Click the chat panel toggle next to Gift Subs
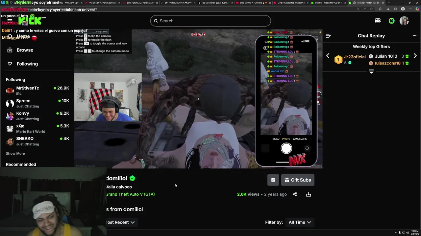421x236 pixels. click(x=273, y=180)
